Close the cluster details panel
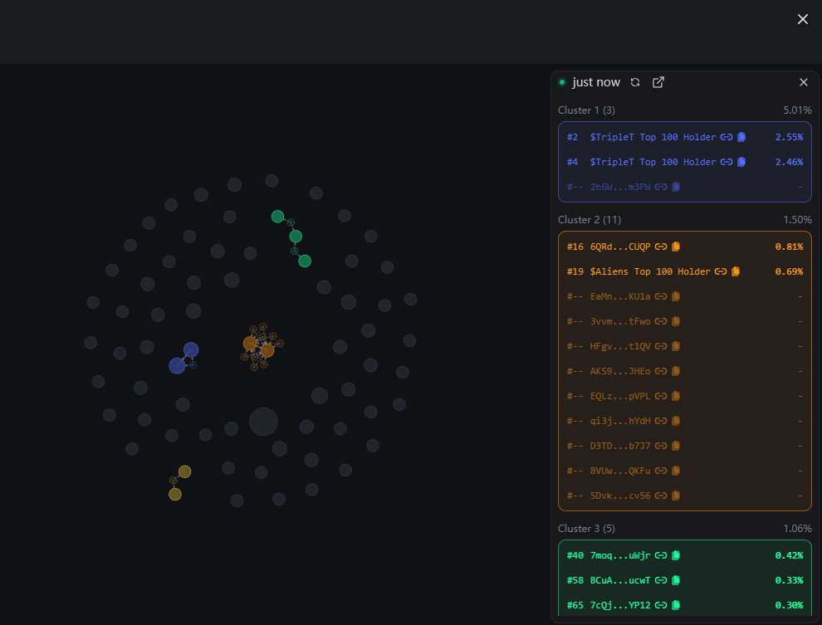822x625 pixels. pos(803,82)
